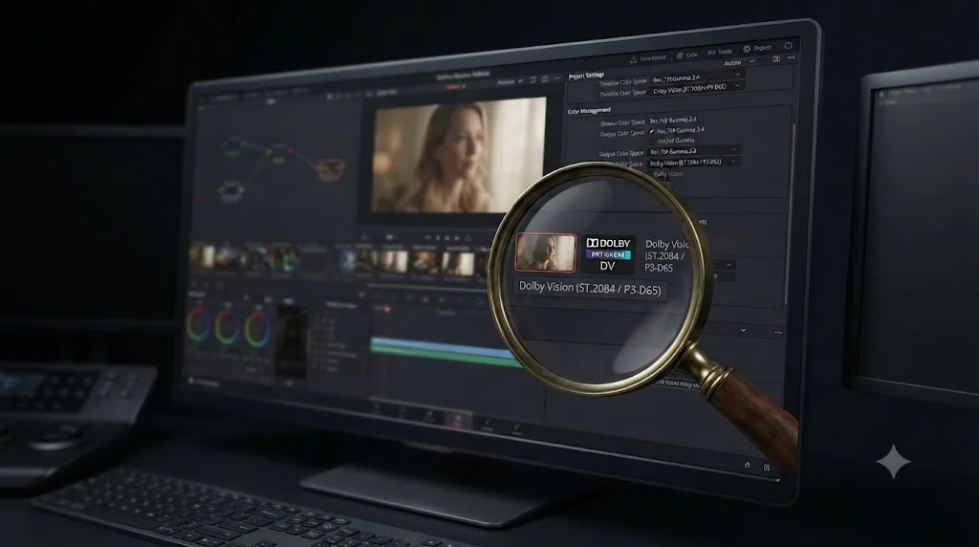Screen dimensions: 979x547
Task: Open the first Timeline Color Space dropdown (Gamma 2.4)
Action: pyautogui.click(x=696, y=78)
